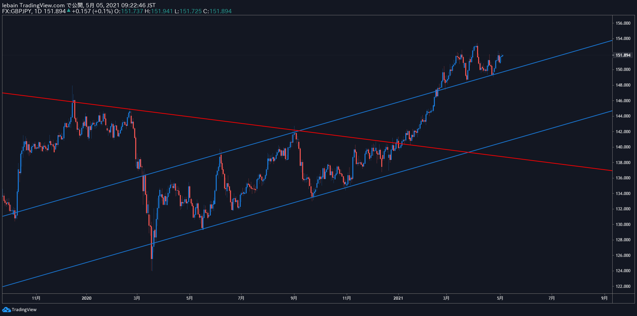Click the publish timestamp header text

[x=79, y=5]
